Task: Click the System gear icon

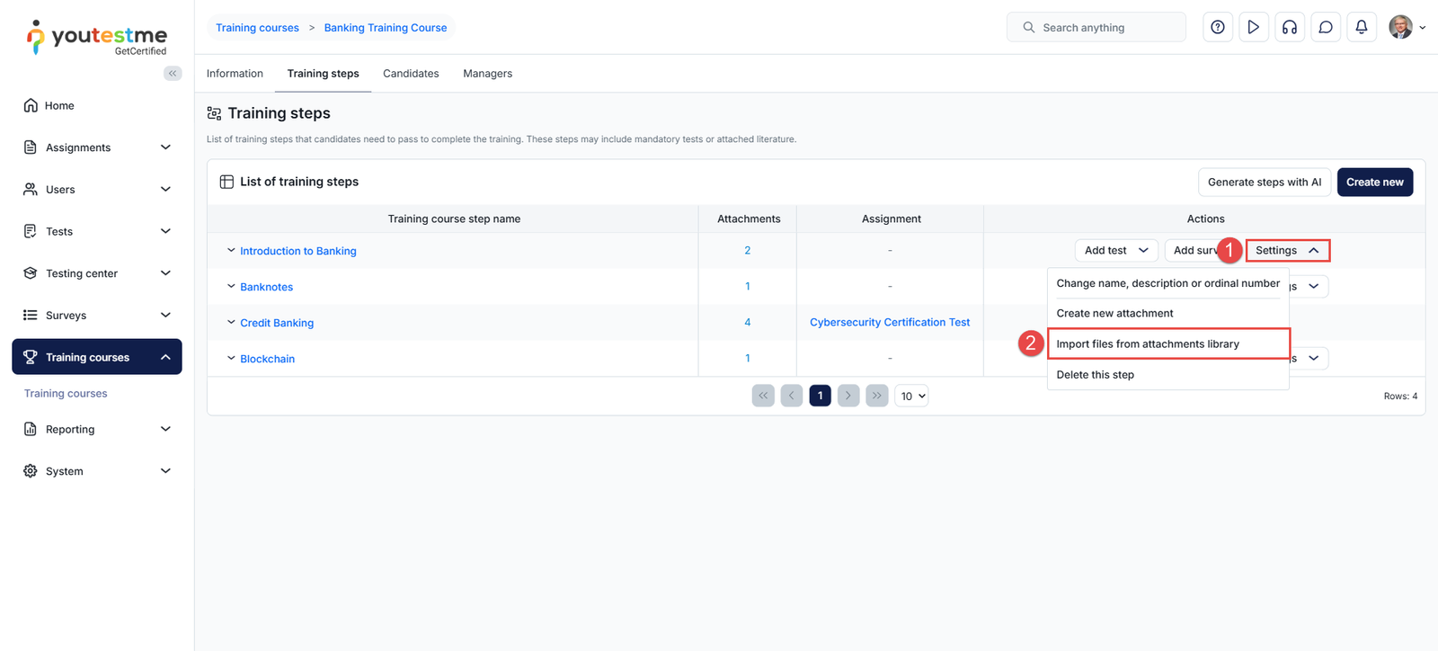Action: click(31, 471)
